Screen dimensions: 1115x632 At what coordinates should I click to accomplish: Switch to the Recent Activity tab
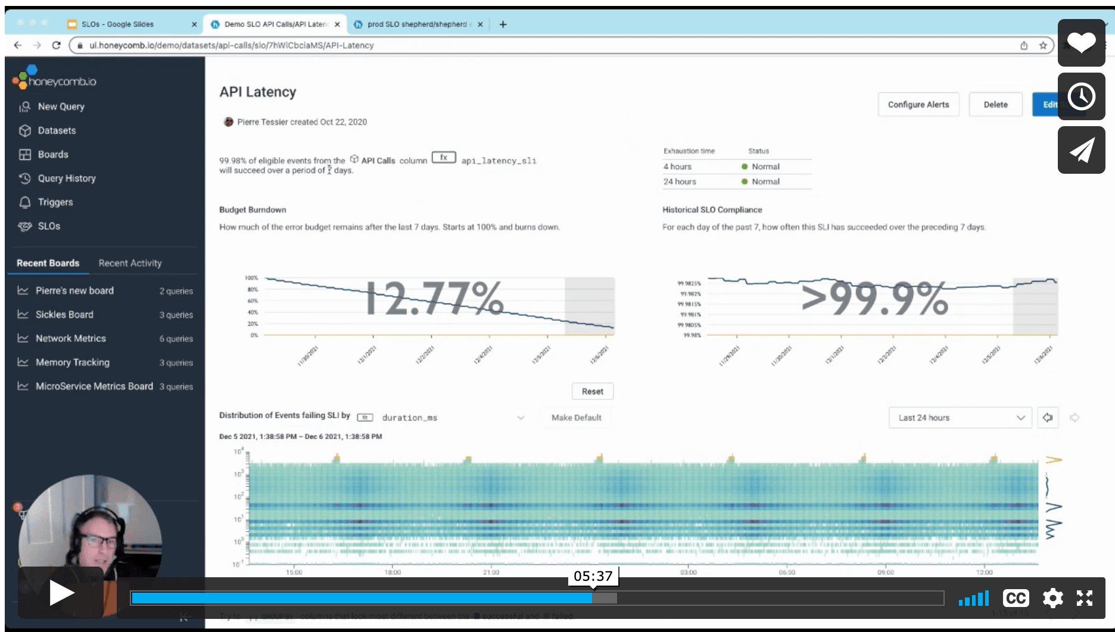(x=130, y=263)
